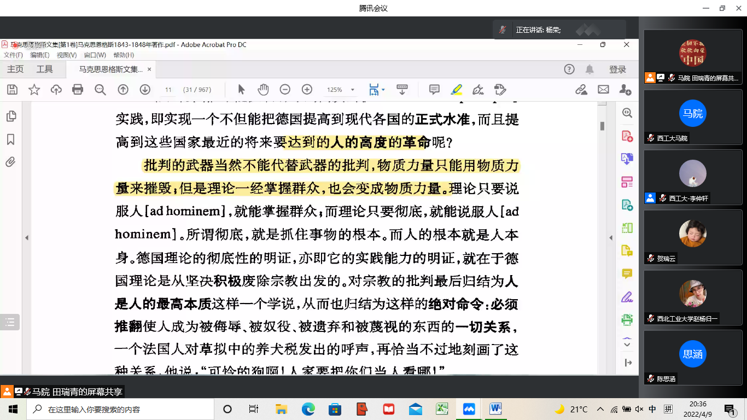Open the 125% zoom level dropdown
Image resolution: width=747 pixels, height=420 pixels.
click(x=353, y=90)
